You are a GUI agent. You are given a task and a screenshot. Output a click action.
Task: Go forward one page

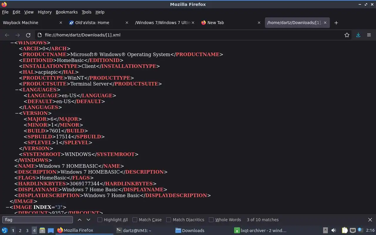click(18, 35)
